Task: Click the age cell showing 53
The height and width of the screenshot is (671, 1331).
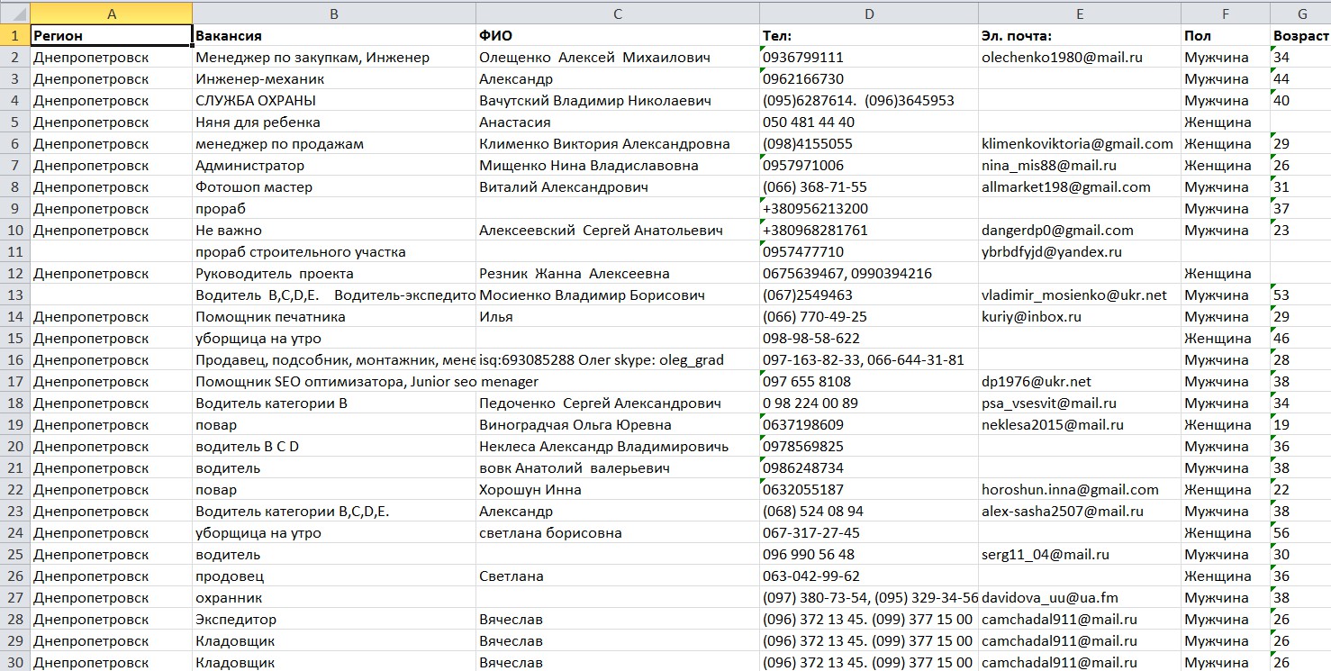Action: click(x=1301, y=295)
